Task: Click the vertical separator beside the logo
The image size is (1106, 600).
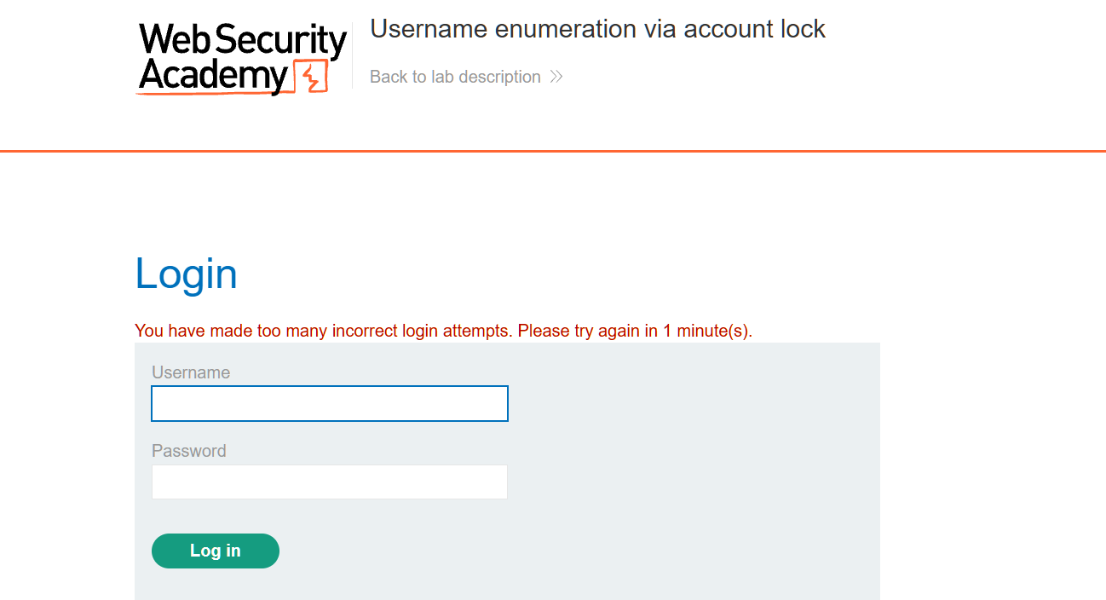Action: [x=353, y=55]
